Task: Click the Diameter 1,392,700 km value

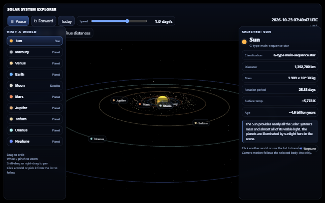Action: 305,66
